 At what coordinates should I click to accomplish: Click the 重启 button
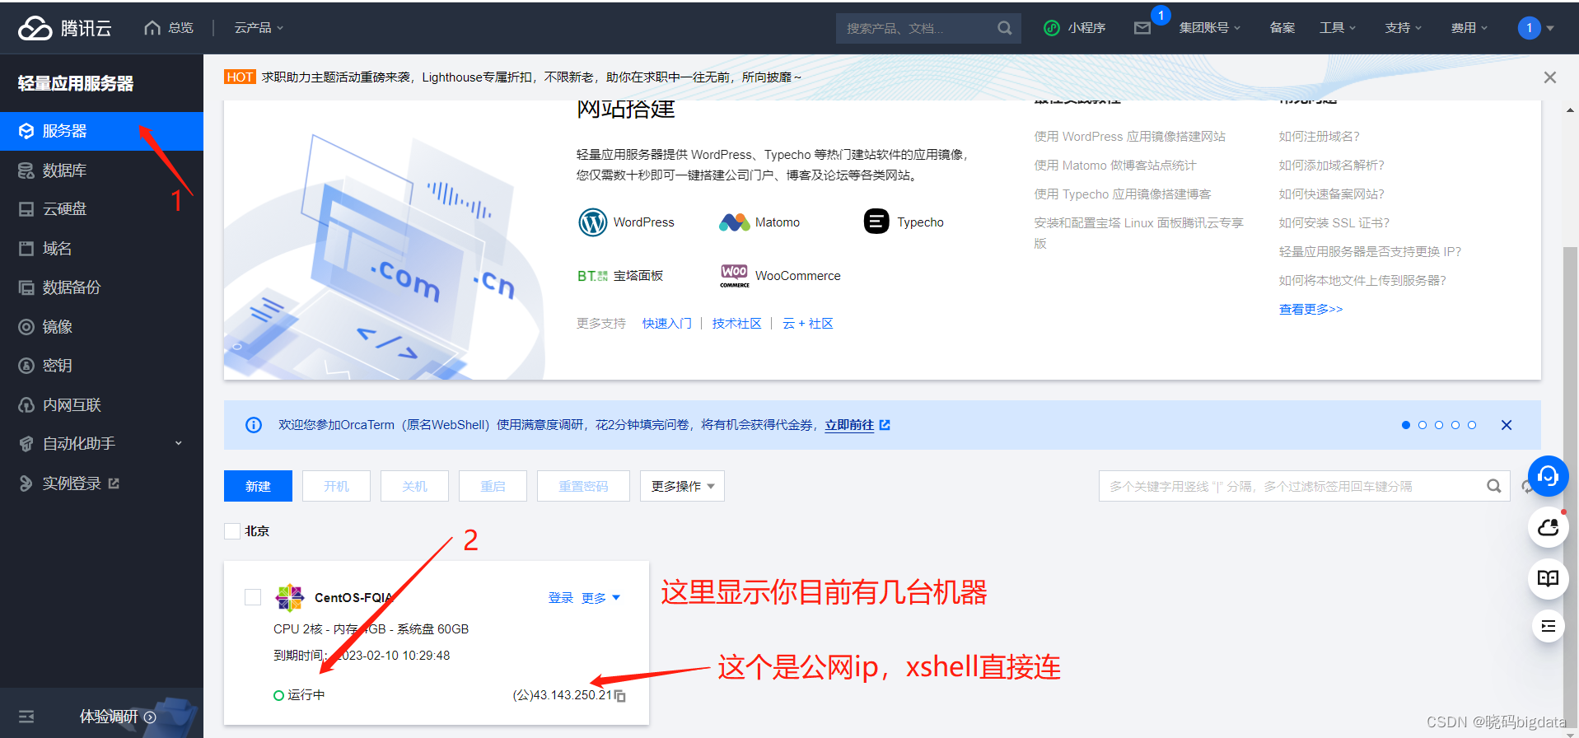(x=493, y=486)
